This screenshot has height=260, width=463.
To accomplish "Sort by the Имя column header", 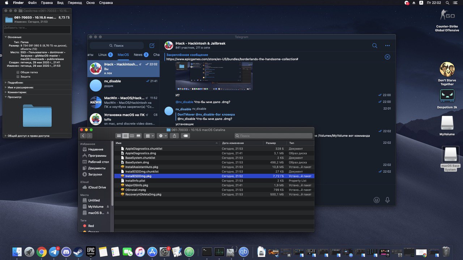I will 167,143.
